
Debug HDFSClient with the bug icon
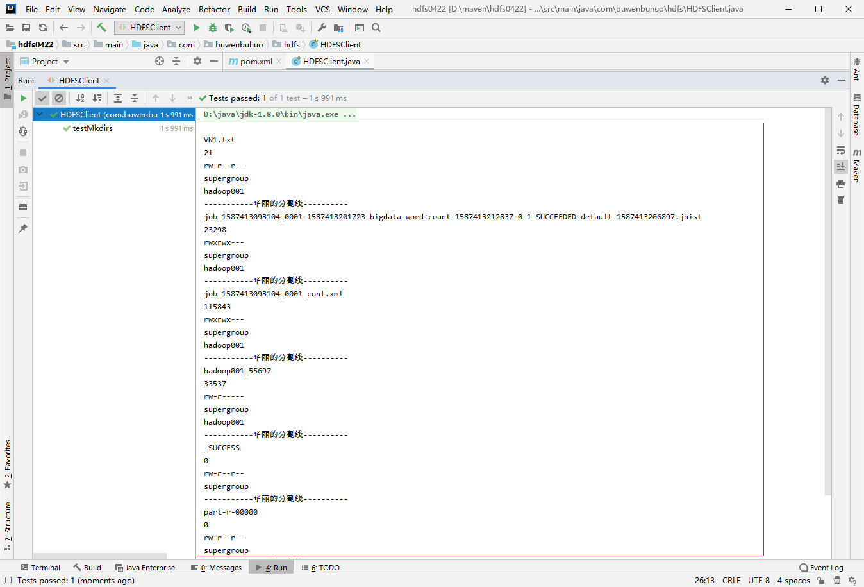click(213, 28)
